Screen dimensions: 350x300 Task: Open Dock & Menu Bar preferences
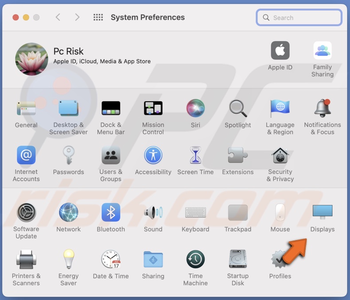coord(111,108)
